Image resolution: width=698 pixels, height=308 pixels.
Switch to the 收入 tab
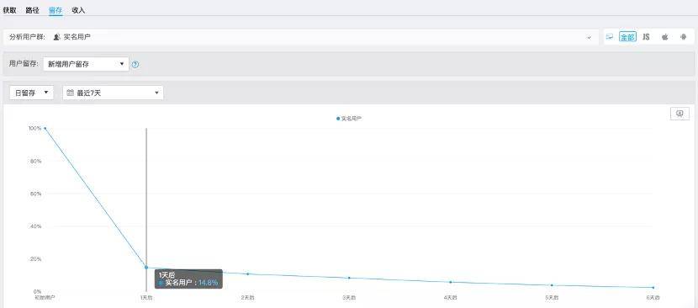pos(78,10)
